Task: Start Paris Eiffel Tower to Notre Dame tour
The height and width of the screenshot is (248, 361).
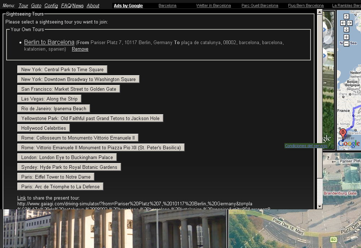Action: pyautogui.click(x=56, y=177)
